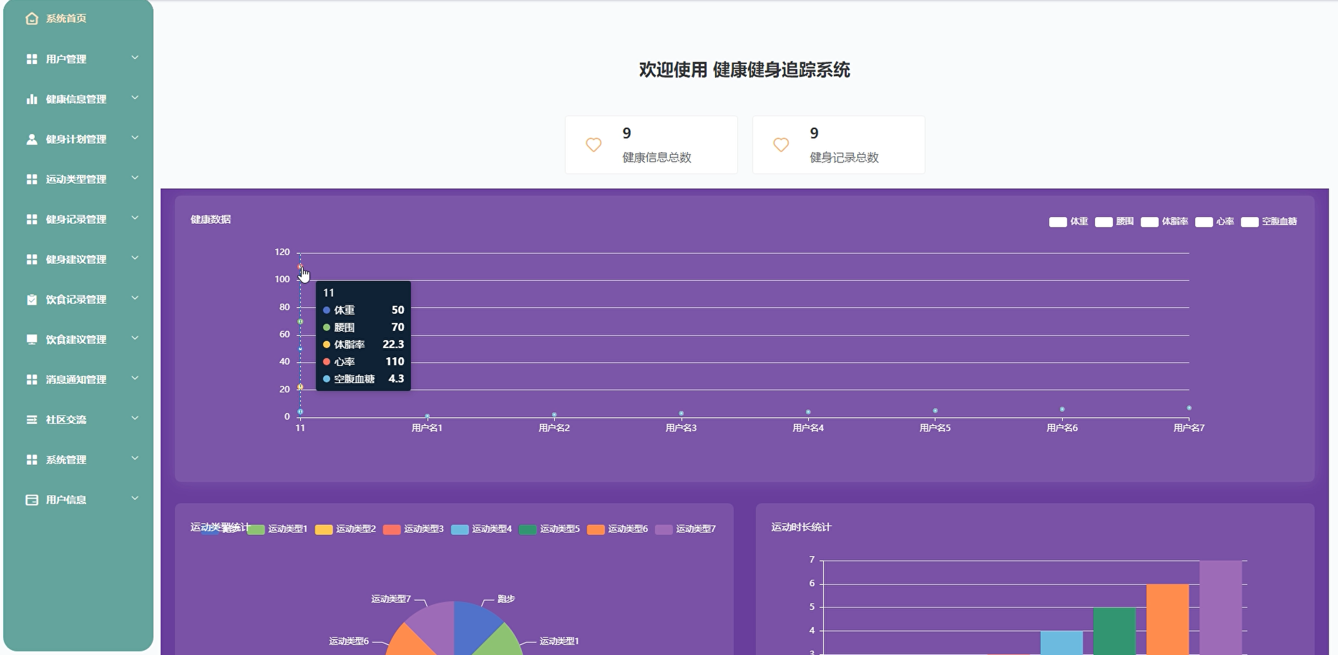
Task: Click the data point above 用户名3
Action: click(x=681, y=413)
